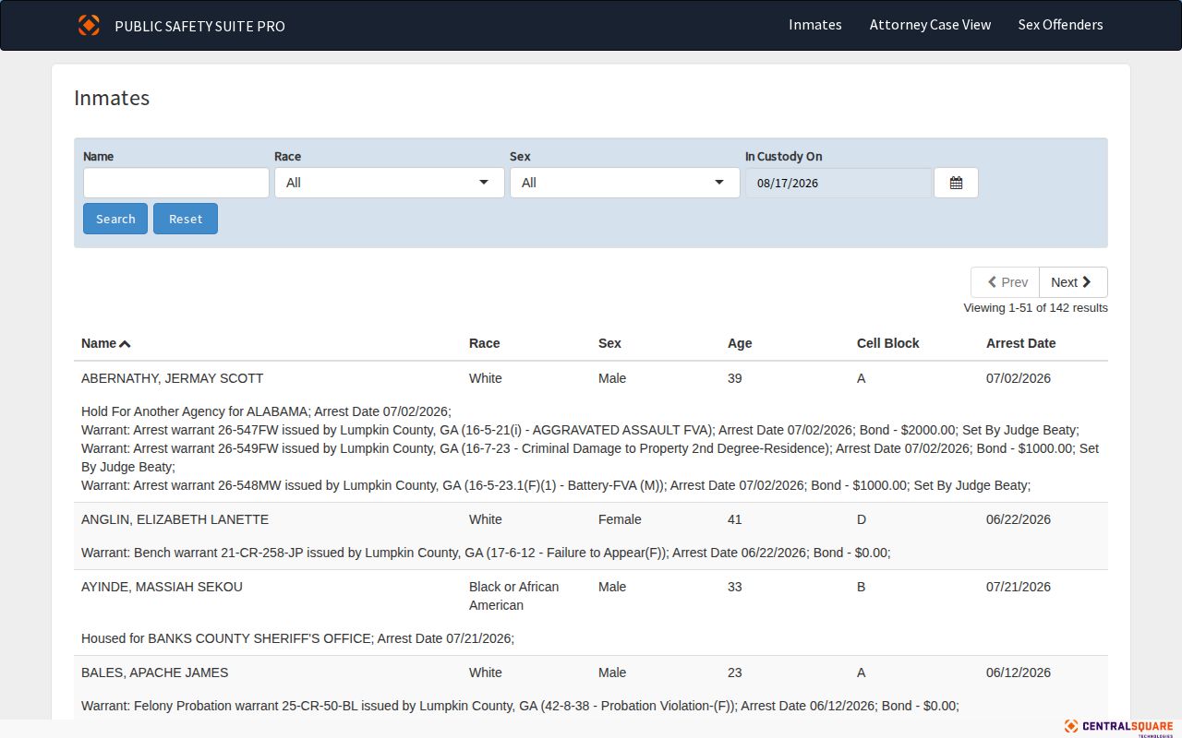
Task: Click warrant 26-548MW Battery-FVA text
Action: pos(556,485)
